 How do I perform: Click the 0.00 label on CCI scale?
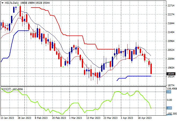coord(169,100)
